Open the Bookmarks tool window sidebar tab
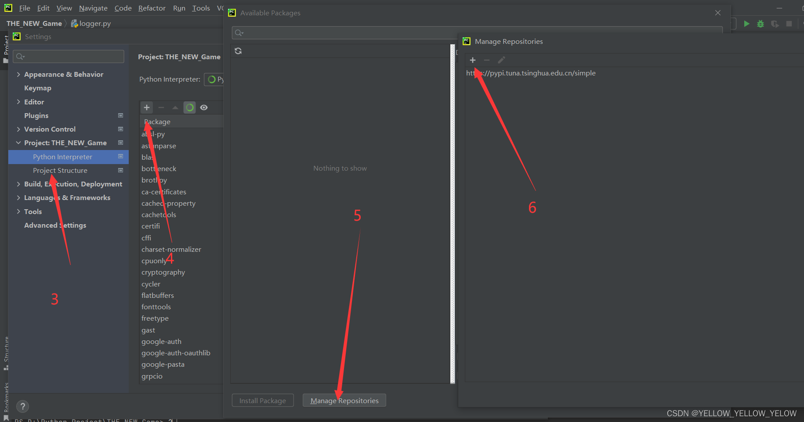This screenshot has width=804, height=422. (6, 401)
